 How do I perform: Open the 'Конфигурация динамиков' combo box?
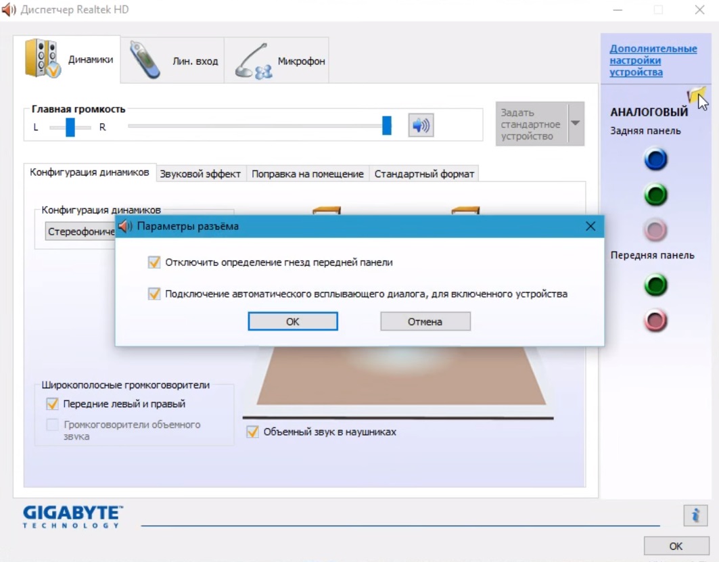80,231
